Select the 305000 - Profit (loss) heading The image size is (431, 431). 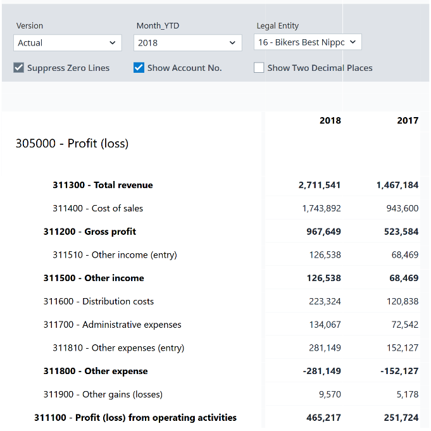point(72,143)
